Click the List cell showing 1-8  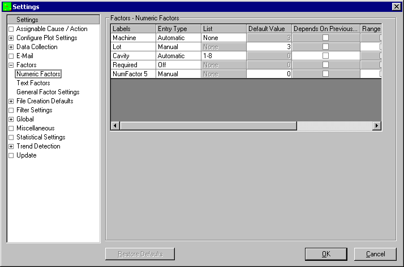pos(224,56)
